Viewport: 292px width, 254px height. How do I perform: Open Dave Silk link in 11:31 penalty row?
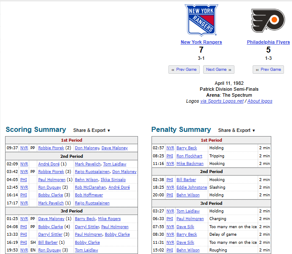pos(185,243)
